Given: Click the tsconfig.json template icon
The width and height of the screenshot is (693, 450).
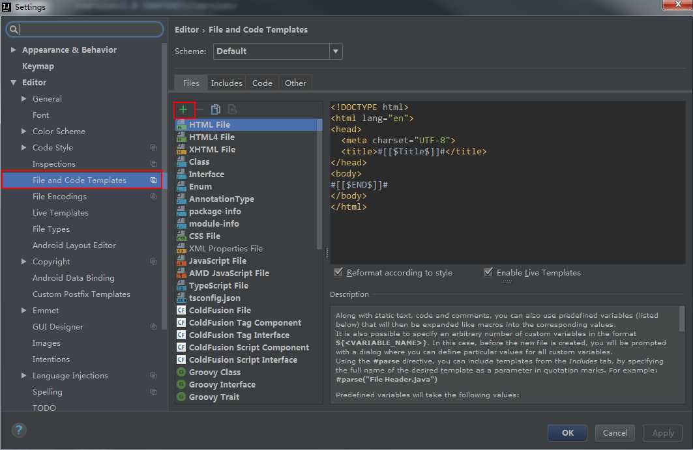Looking at the screenshot, I should [x=181, y=298].
